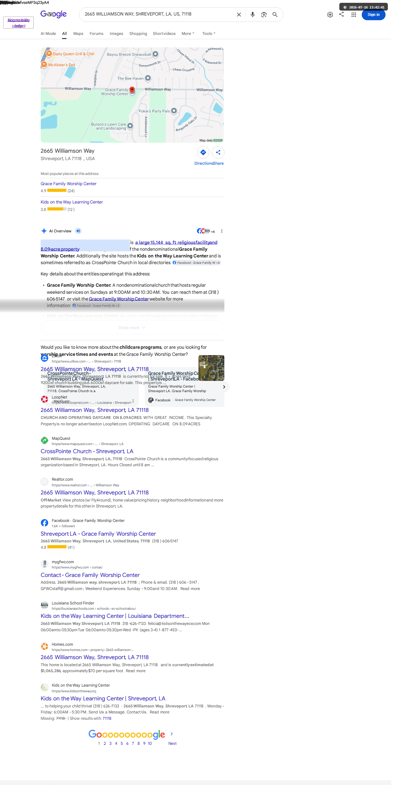Open Grace Family Worship Center place link
The width and height of the screenshot is (396, 785).
pos(68,184)
